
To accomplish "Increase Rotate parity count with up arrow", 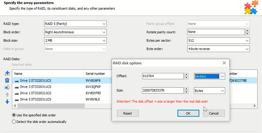I will pyautogui.click(x=247, y=30).
